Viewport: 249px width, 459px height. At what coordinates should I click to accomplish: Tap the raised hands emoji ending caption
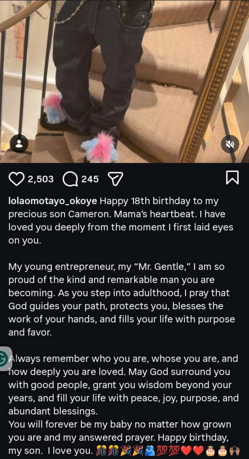pyautogui.click(x=234, y=451)
